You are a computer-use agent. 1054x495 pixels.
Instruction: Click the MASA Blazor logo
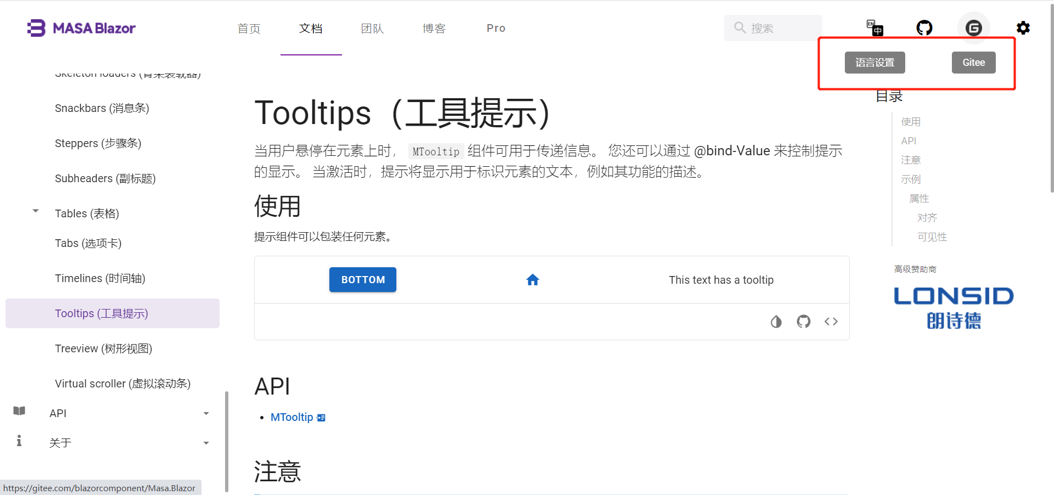tap(81, 28)
